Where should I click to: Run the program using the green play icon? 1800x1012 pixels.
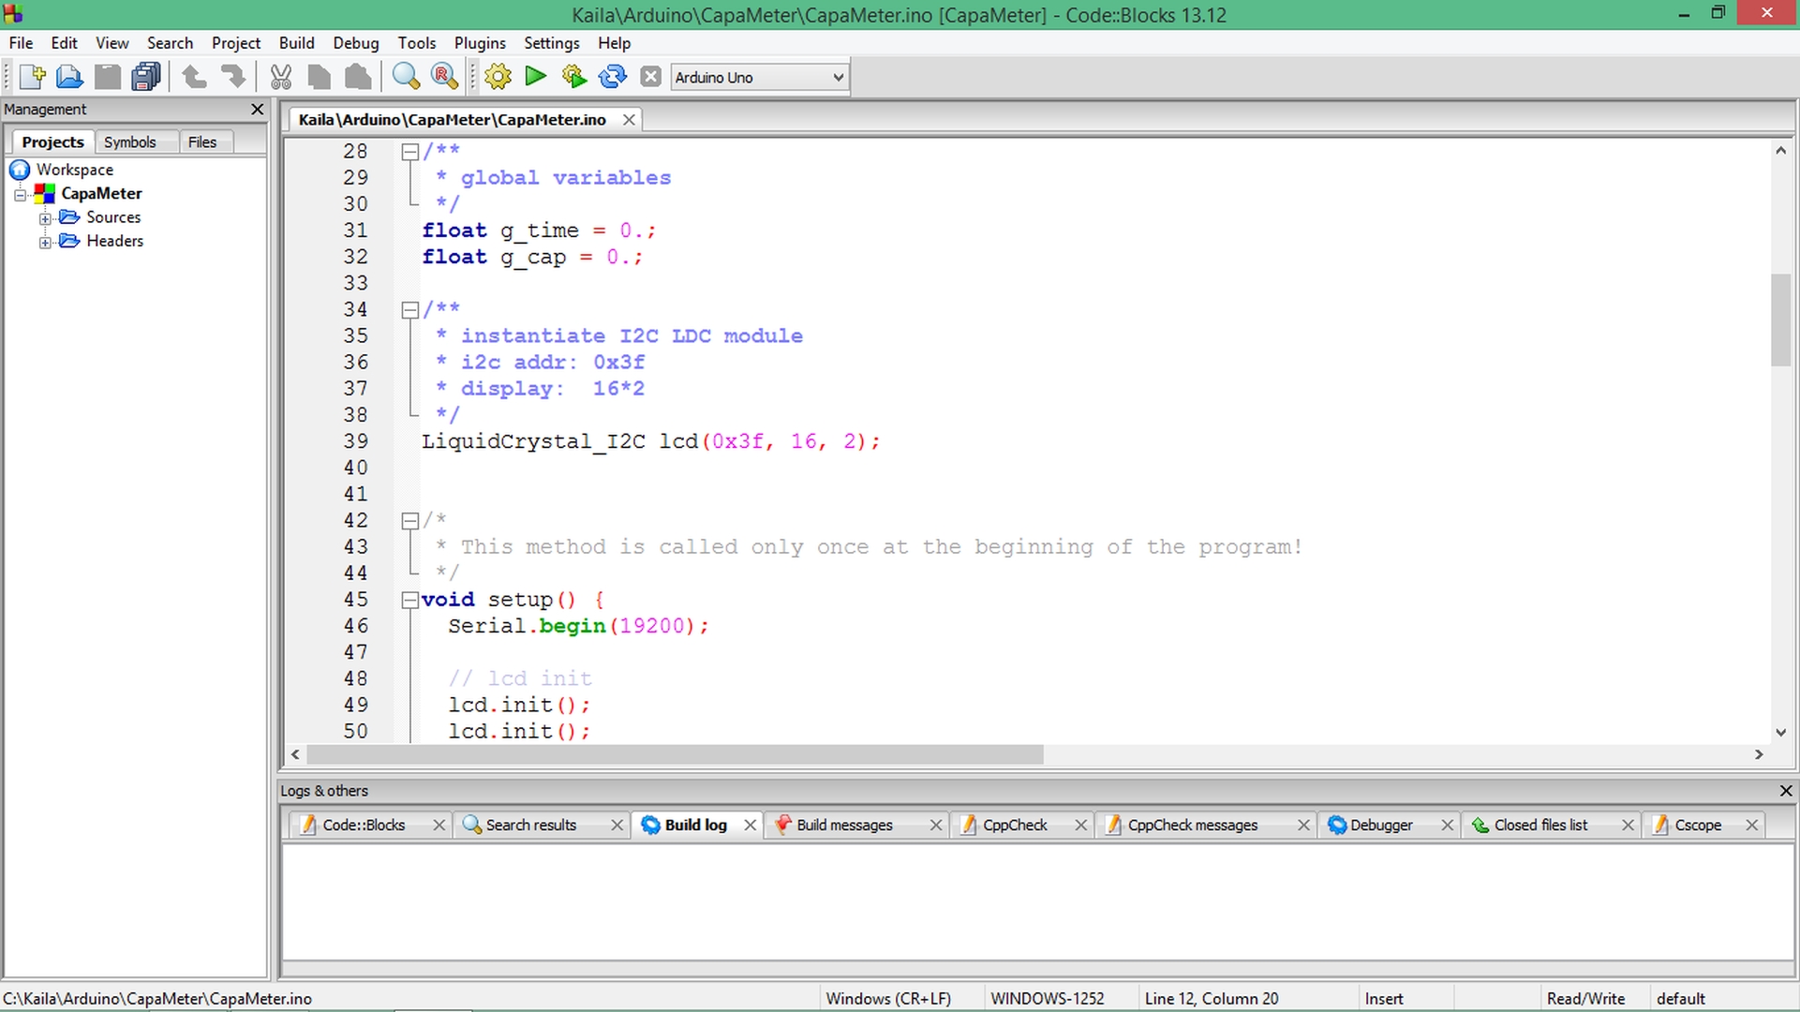(535, 77)
